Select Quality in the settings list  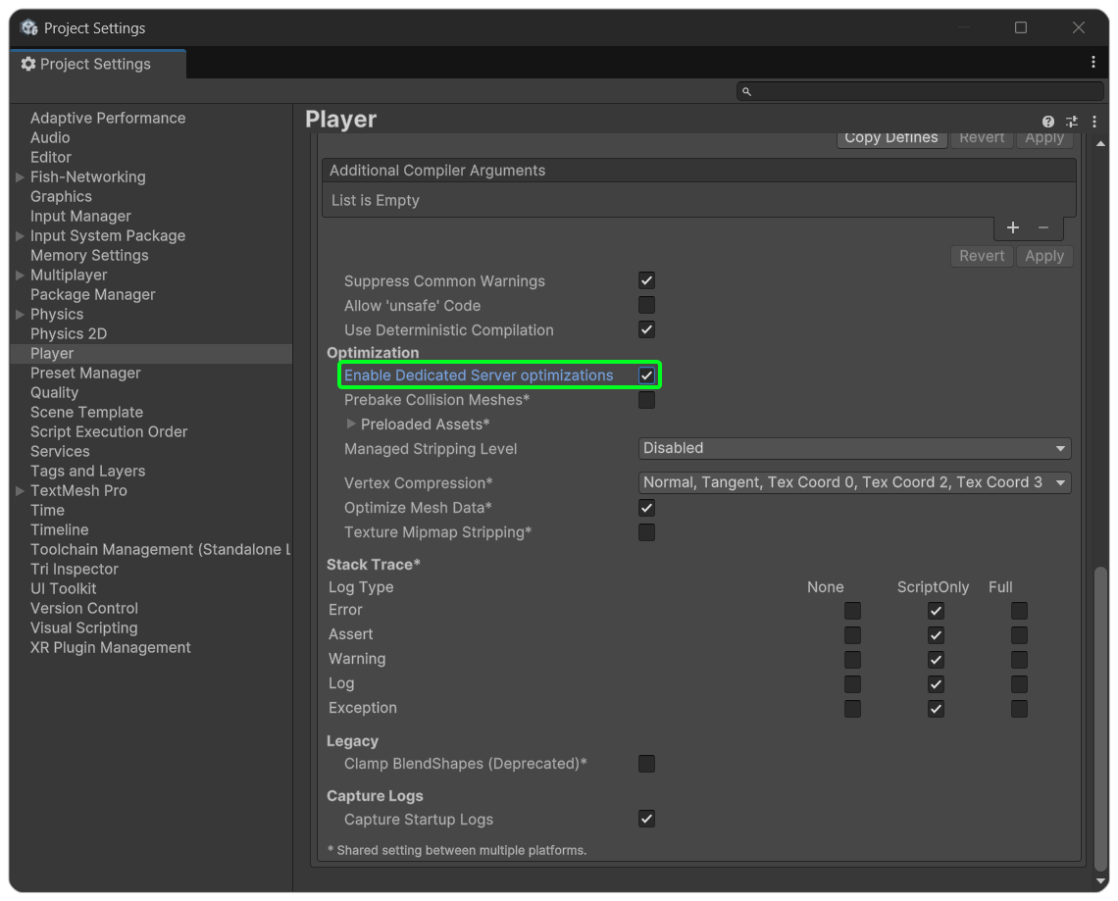[54, 392]
